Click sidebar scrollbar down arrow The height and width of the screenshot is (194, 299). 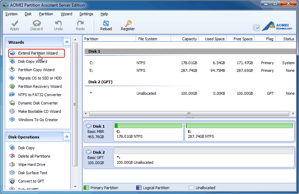(75, 187)
